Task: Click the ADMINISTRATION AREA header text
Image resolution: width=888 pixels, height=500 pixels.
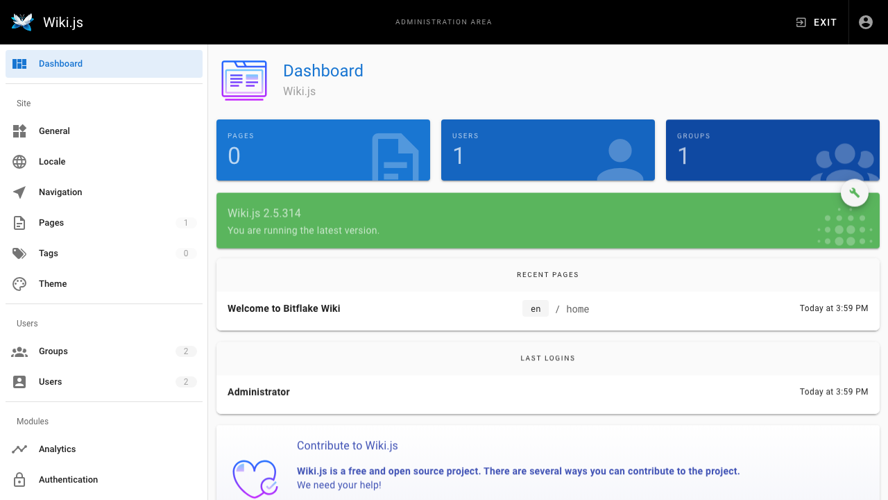Action: click(x=444, y=22)
